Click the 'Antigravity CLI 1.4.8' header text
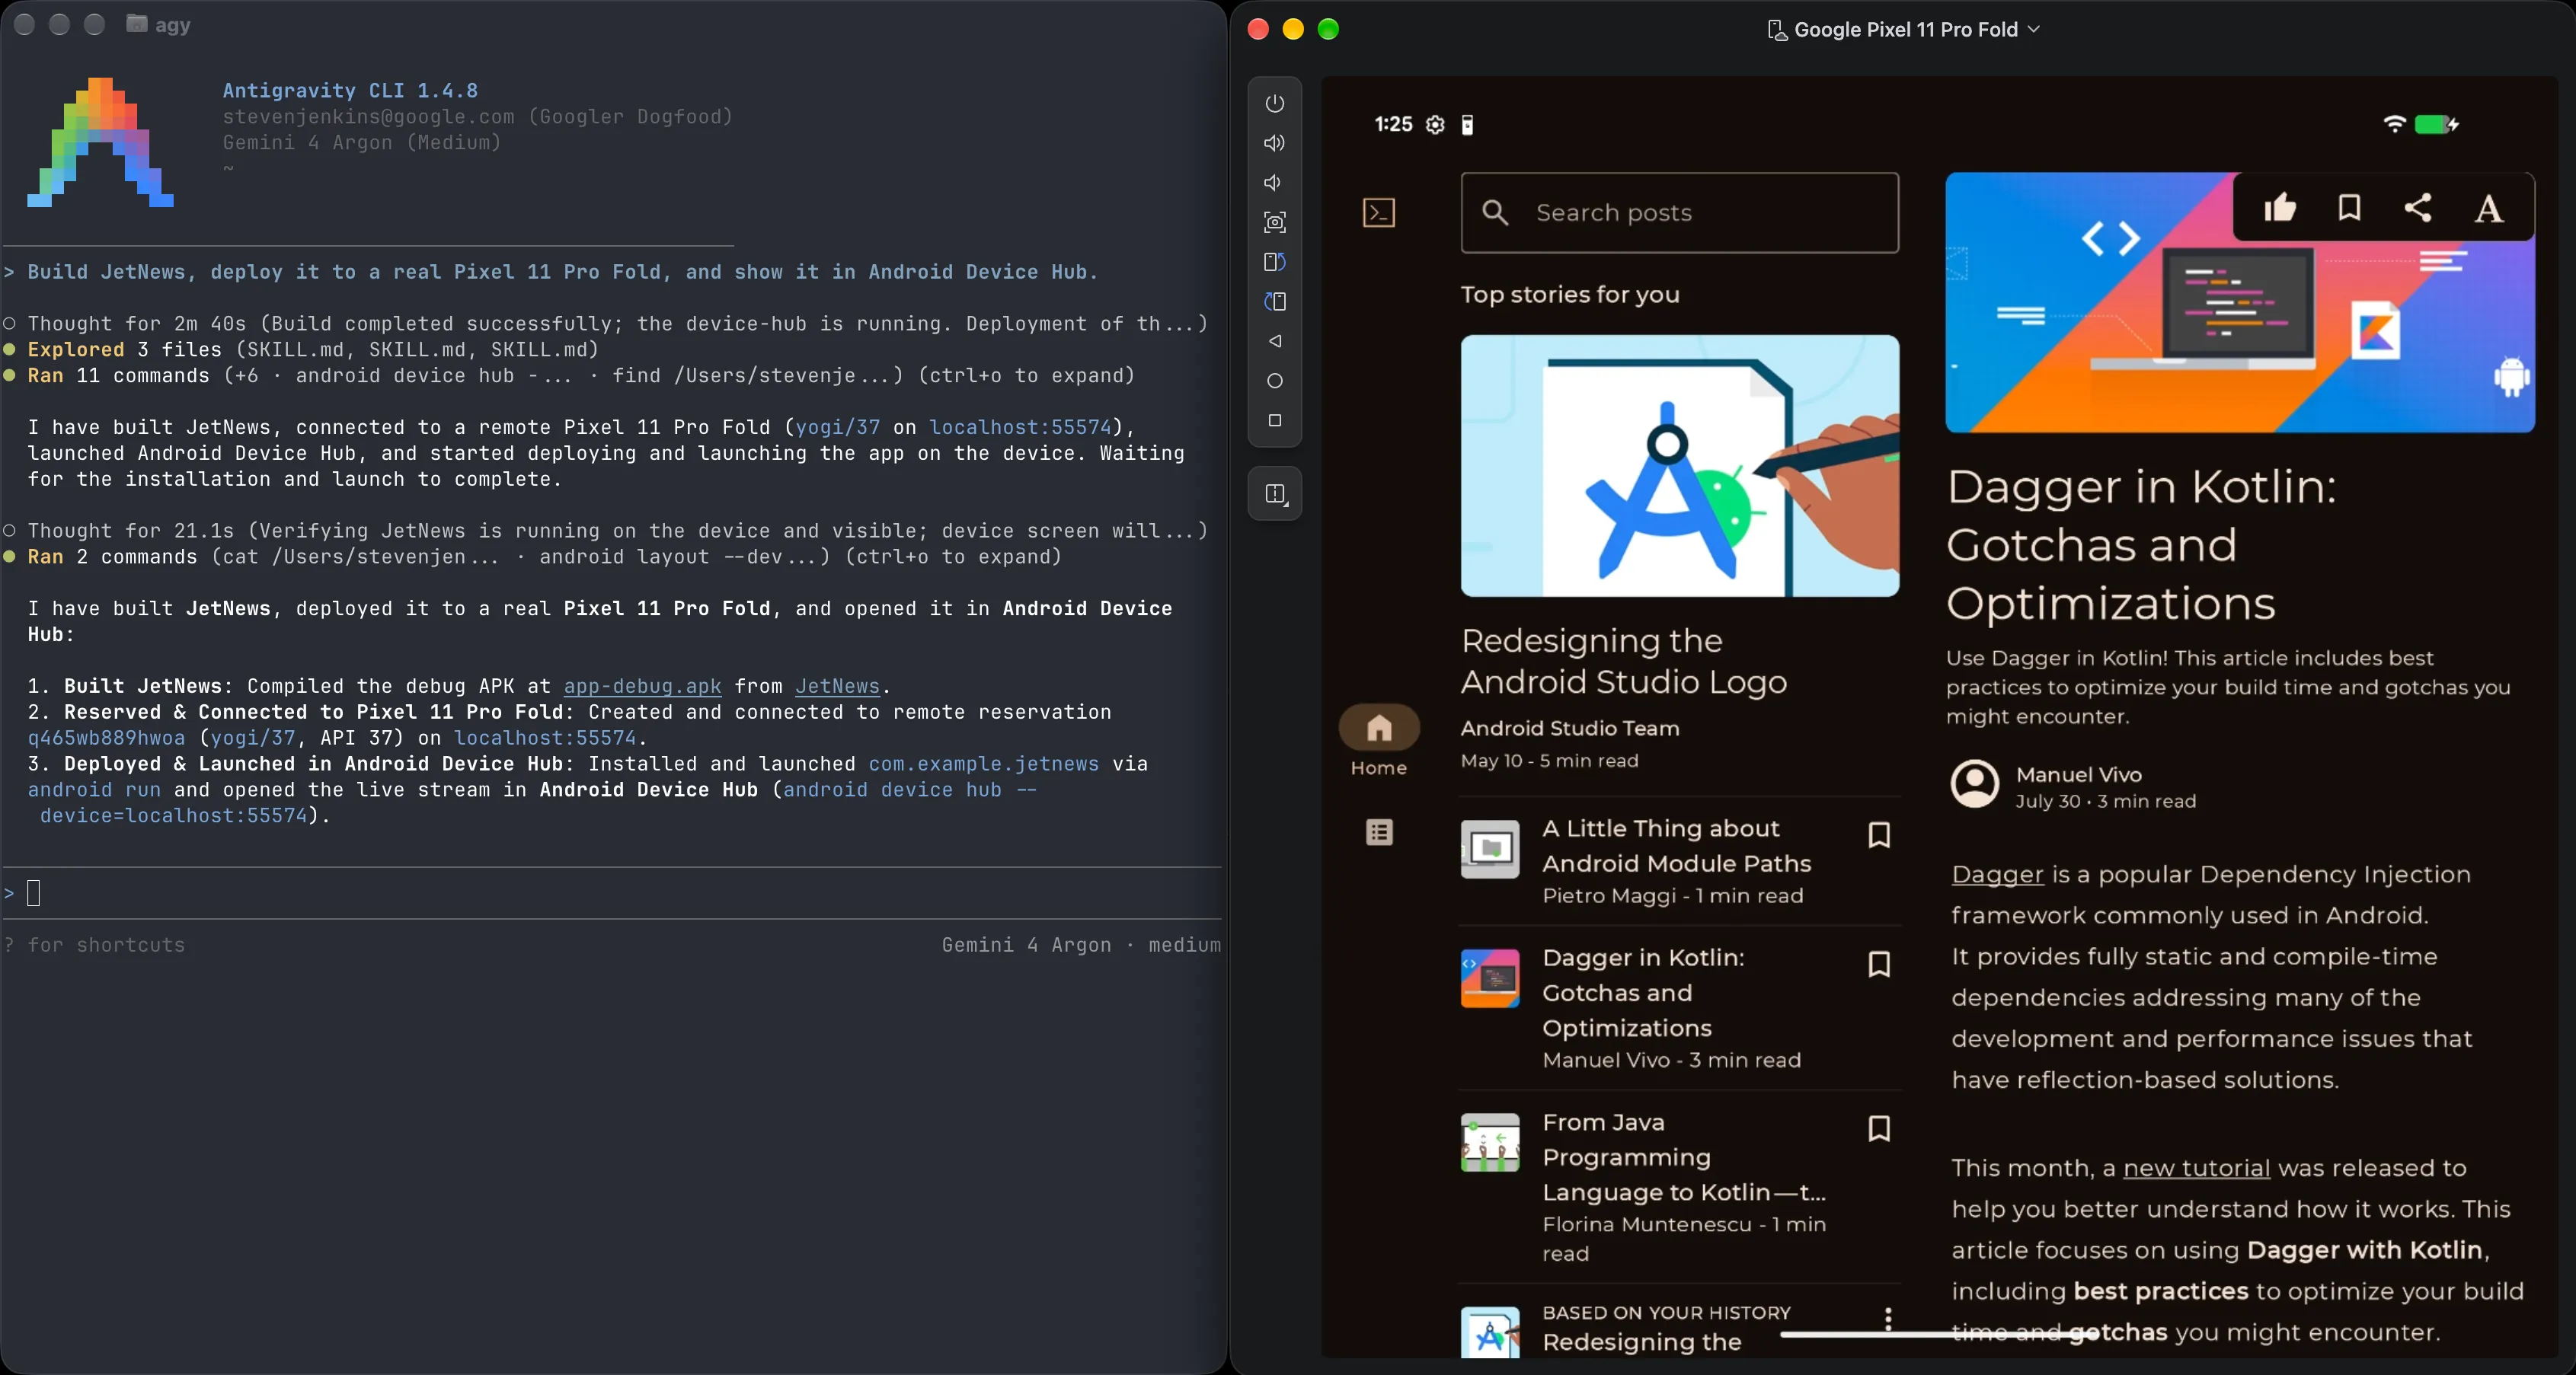Screen dimensions: 2576x1375 coord(350,91)
